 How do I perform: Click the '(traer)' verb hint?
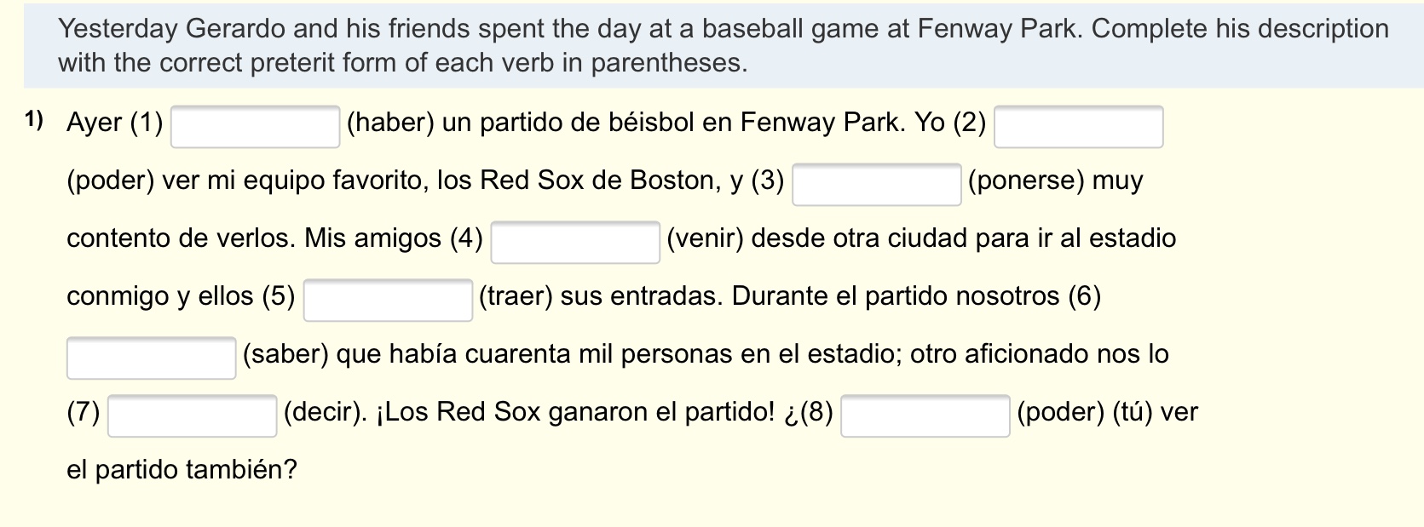pos(516,296)
